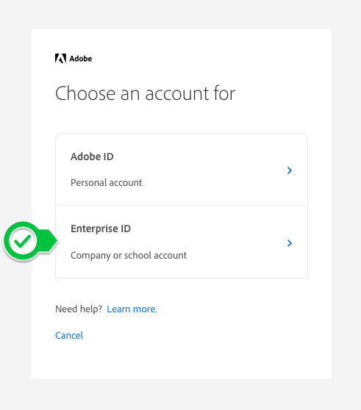Cancel the account selection

pyautogui.click(x=69, y=336)
